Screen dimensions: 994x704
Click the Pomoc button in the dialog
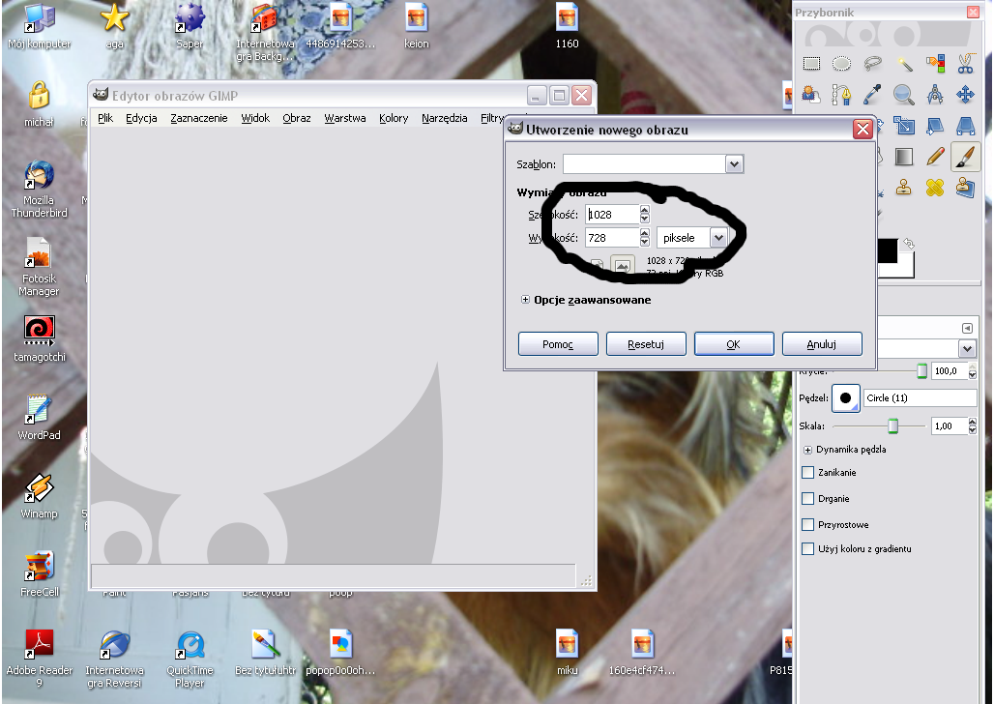point(558,343)
